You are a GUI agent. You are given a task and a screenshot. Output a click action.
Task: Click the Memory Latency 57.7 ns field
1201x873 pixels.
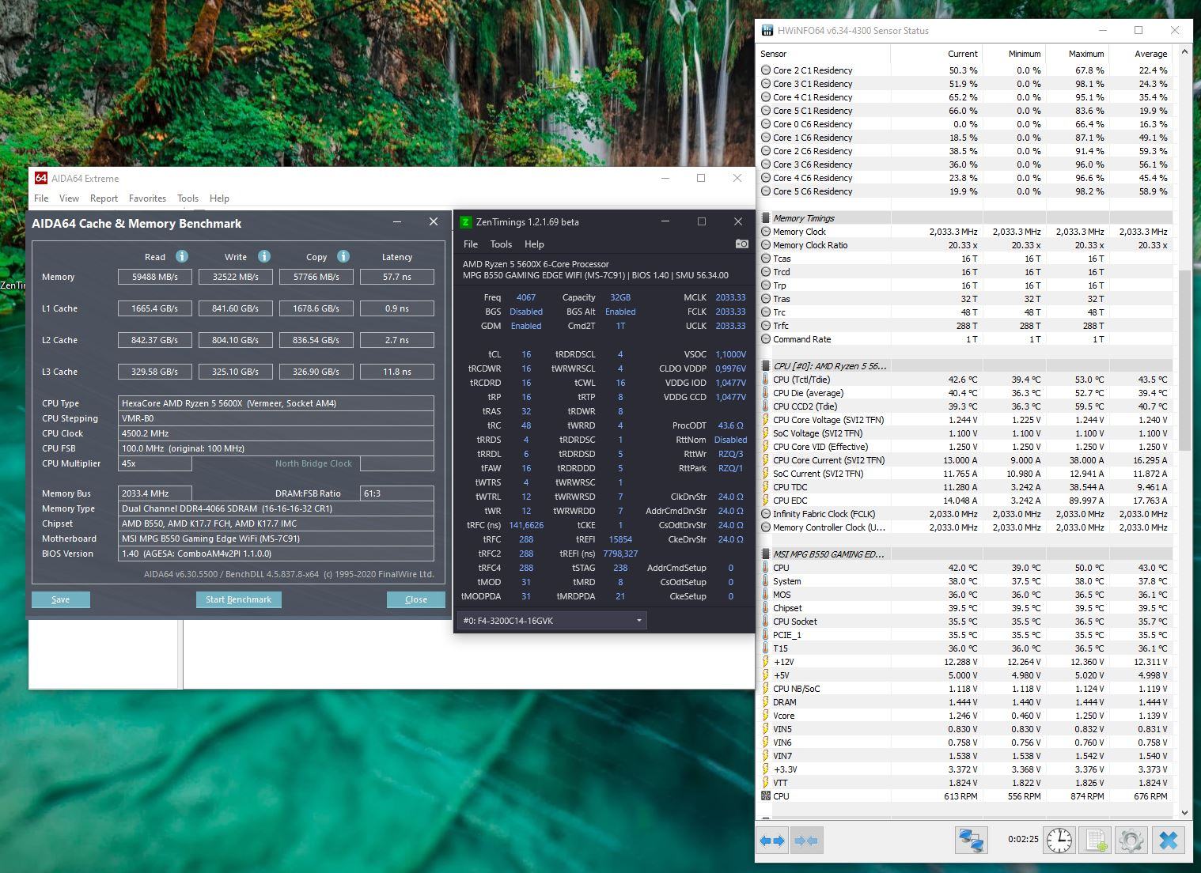(x=397, y=277)
